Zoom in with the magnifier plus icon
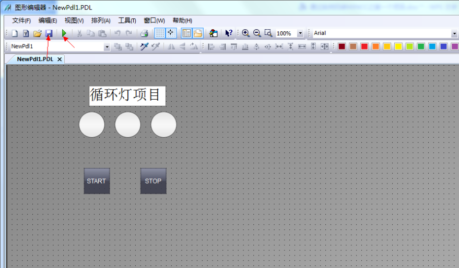 click(245, 33)
